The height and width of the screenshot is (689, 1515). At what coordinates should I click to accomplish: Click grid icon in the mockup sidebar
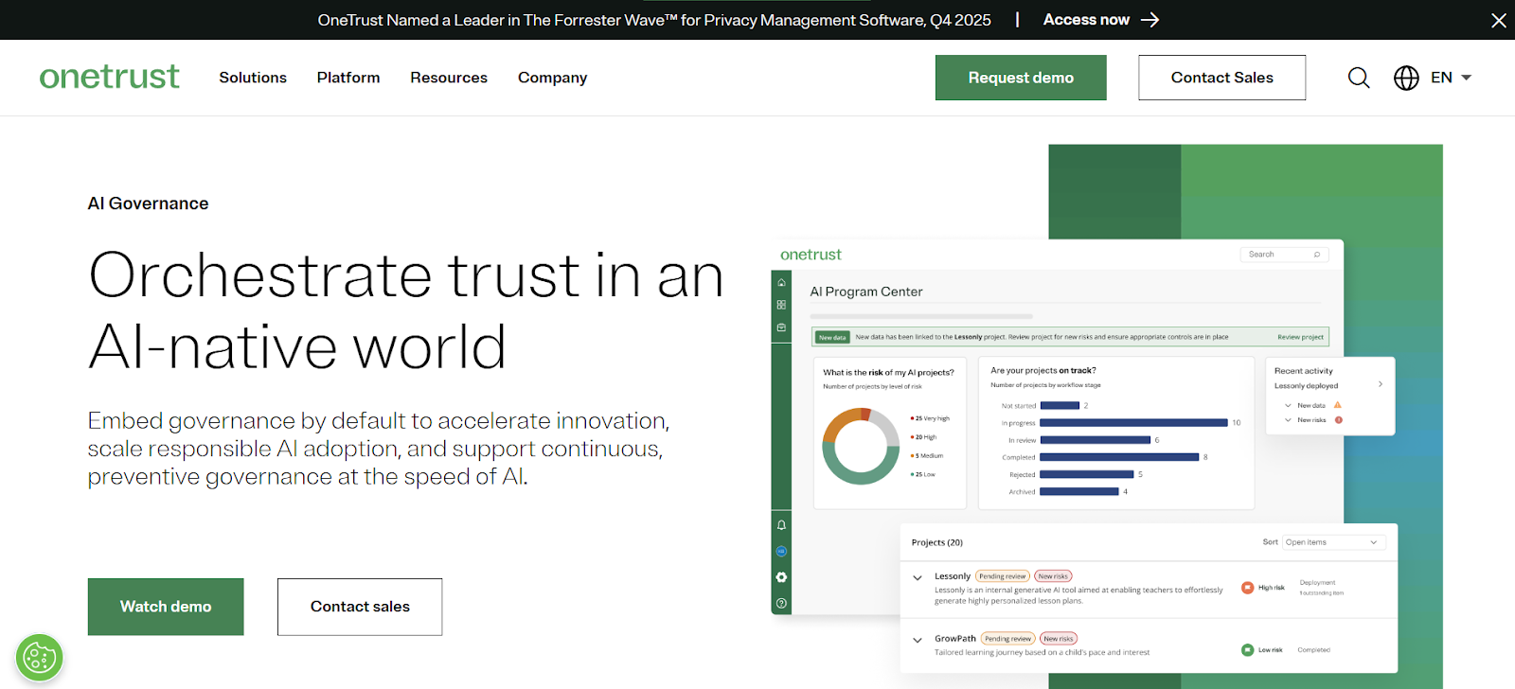[781, 305]
